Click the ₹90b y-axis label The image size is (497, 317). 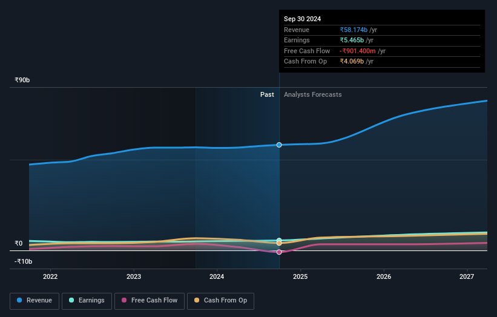click(x=22, y=80)
